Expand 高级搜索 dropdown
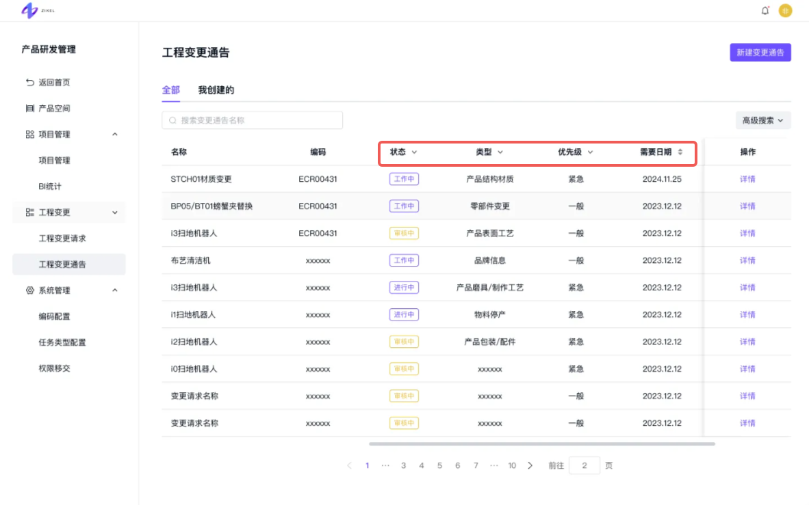The height and width of the screenshot is (505, 809). click(x=762, y=120)
